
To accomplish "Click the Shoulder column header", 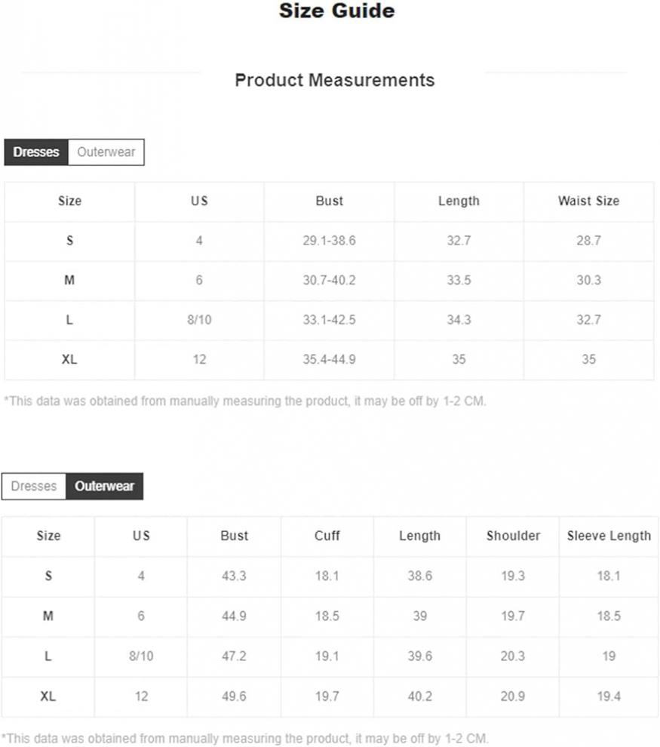I will (x=514, y=536).
